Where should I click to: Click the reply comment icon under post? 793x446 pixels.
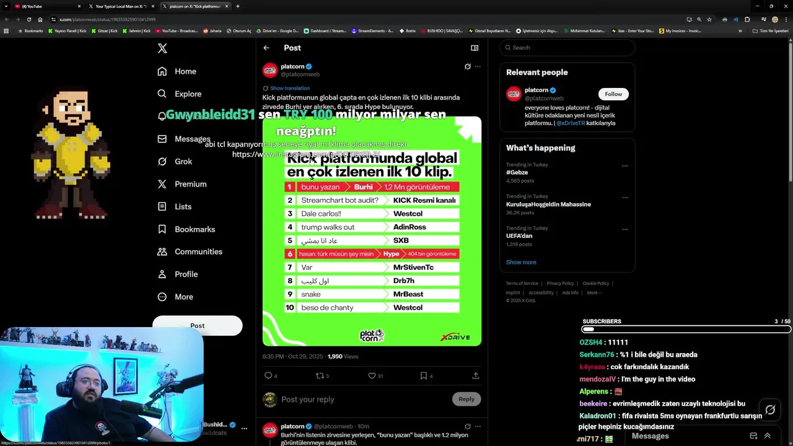(x=268, y=375)
